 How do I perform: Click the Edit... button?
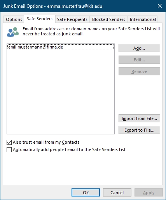coord(139,60)
